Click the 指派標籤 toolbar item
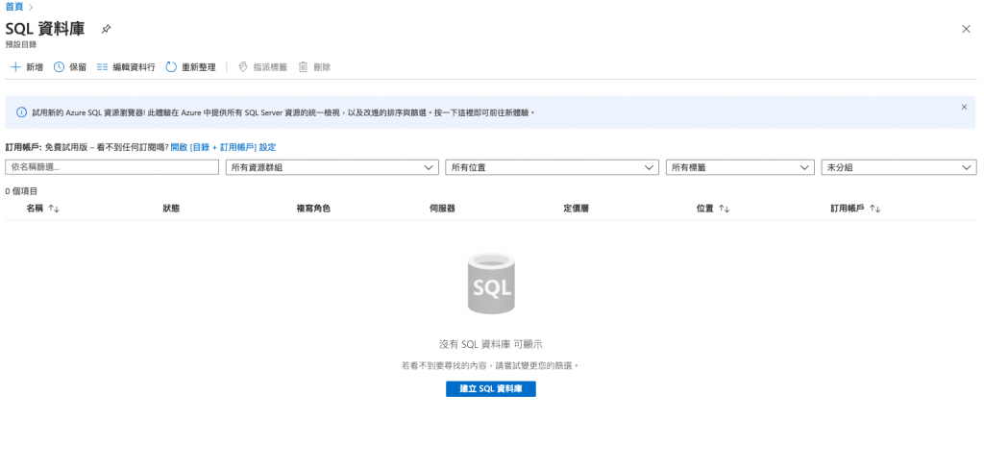This screenshot has width=984, height=469. (263, 67)
